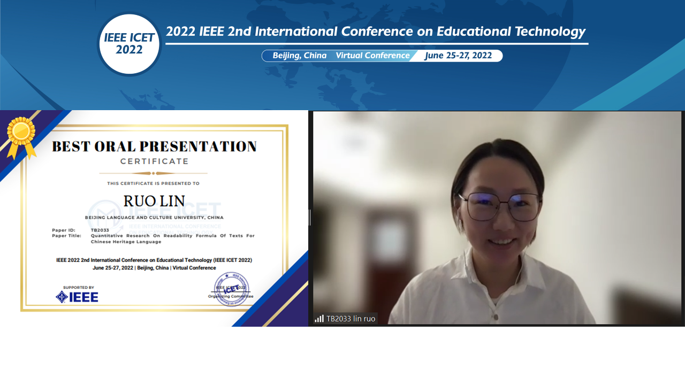Click the 'June 25-27, 2022' date label
Image resolution: width=685 pixels, height=385 pixels.
tap(459, 56)
